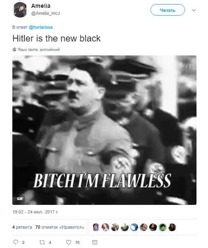Click the tweet timestamp 19:02 - 24 июл. 2017
This screenshot has width=208, height=248.
click(x=35, y=212)
